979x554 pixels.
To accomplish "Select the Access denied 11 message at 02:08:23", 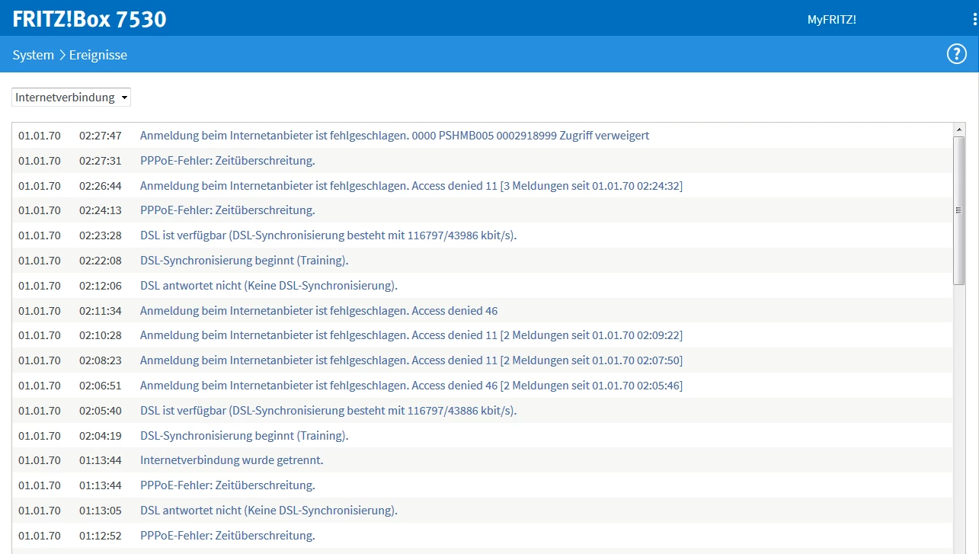I will pos(411,360).
